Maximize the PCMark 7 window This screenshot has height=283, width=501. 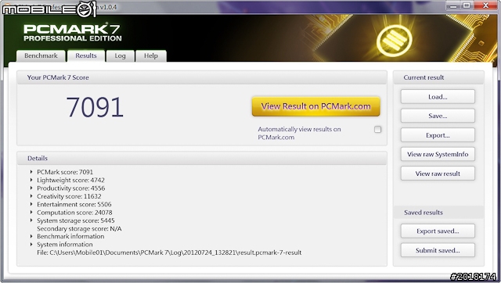467,5
